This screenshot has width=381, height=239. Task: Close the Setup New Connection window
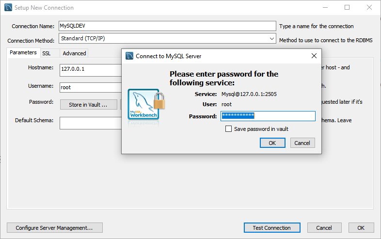pos(369,8)
